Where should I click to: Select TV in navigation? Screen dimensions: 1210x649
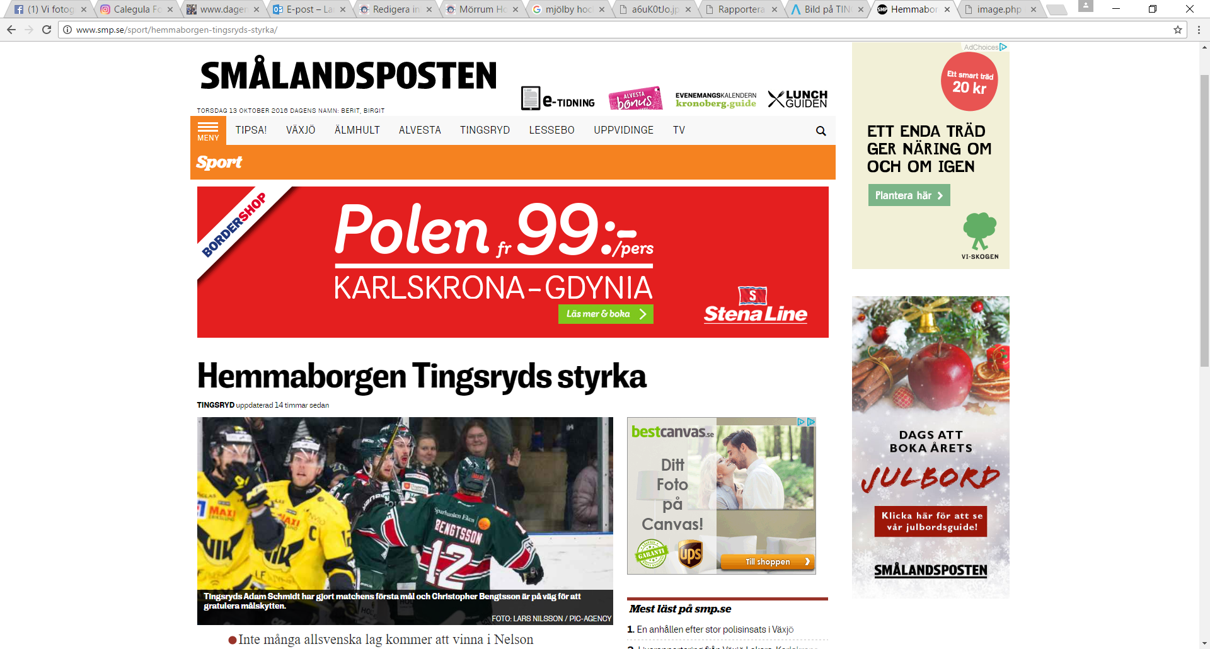point(679,130)
